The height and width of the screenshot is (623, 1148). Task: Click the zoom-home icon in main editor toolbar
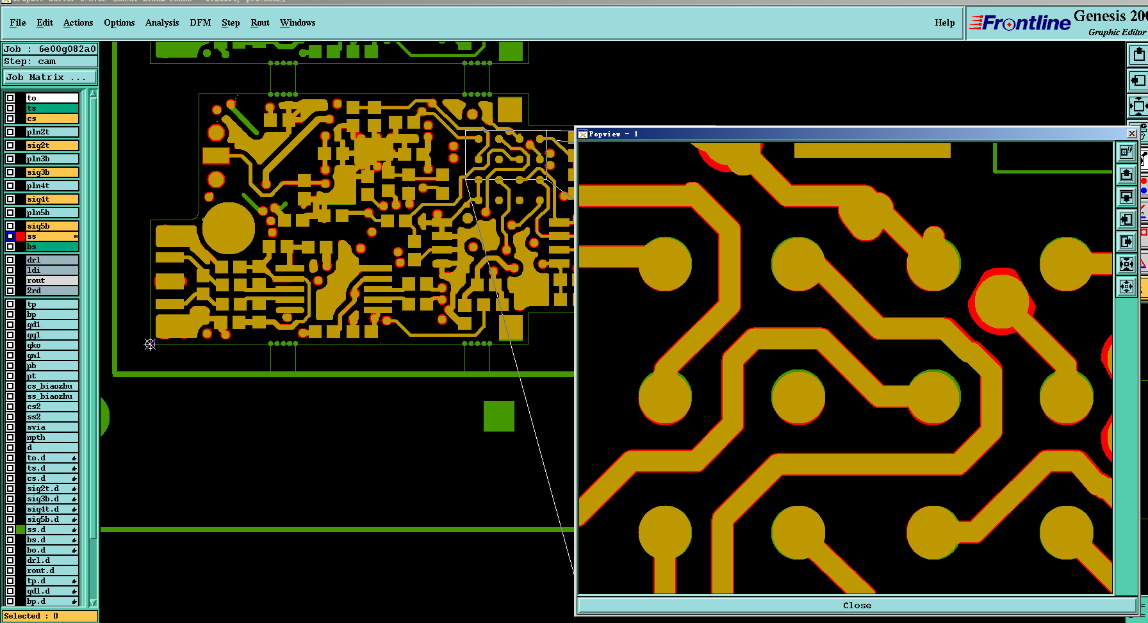point(1138,106)
